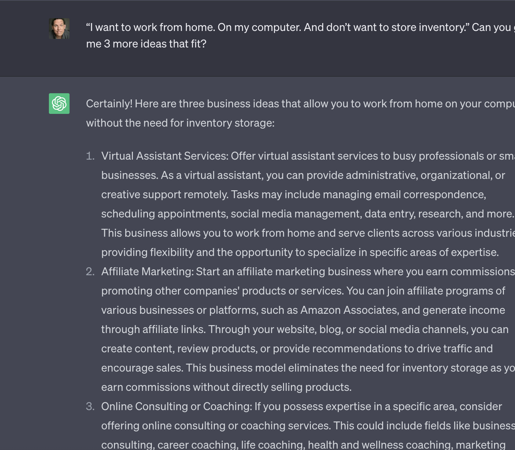Screen dimensions: 515x450
Task: Click the 'scheduling appointments, social media management' line
Action: 308,214
